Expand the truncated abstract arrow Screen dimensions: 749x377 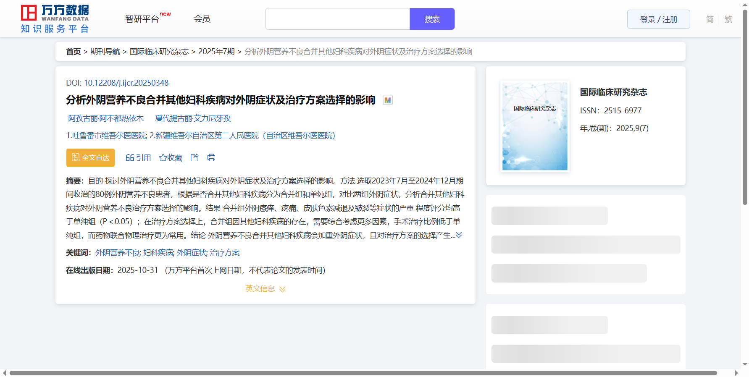point(459,235)
